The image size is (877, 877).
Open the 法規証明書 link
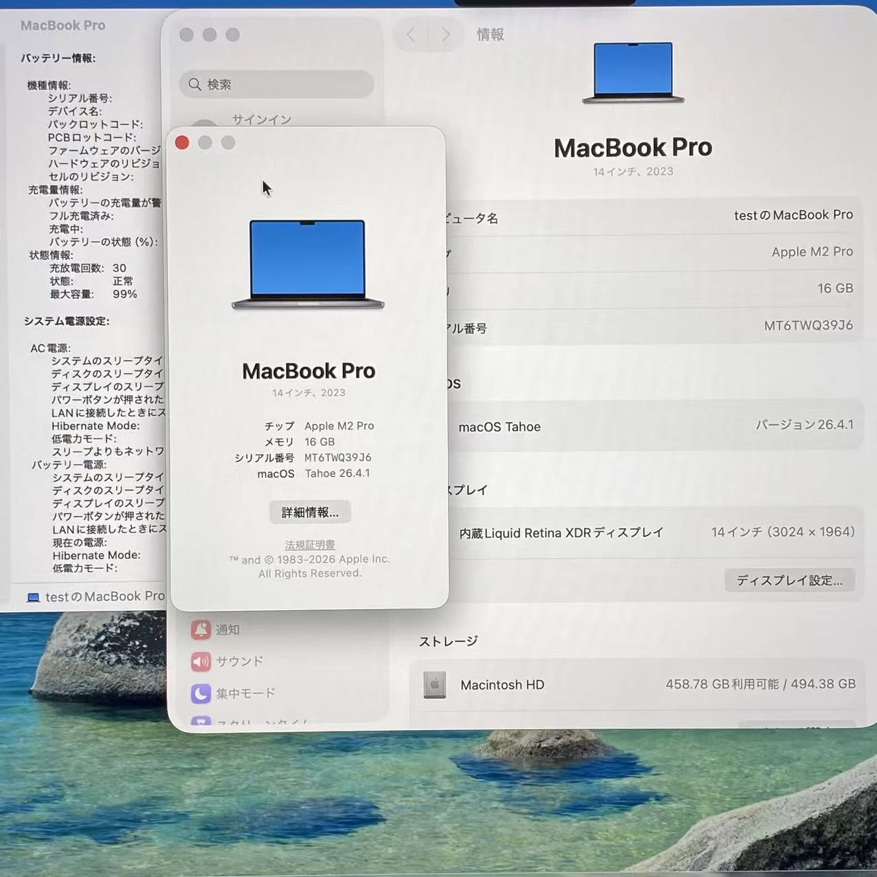309,544
